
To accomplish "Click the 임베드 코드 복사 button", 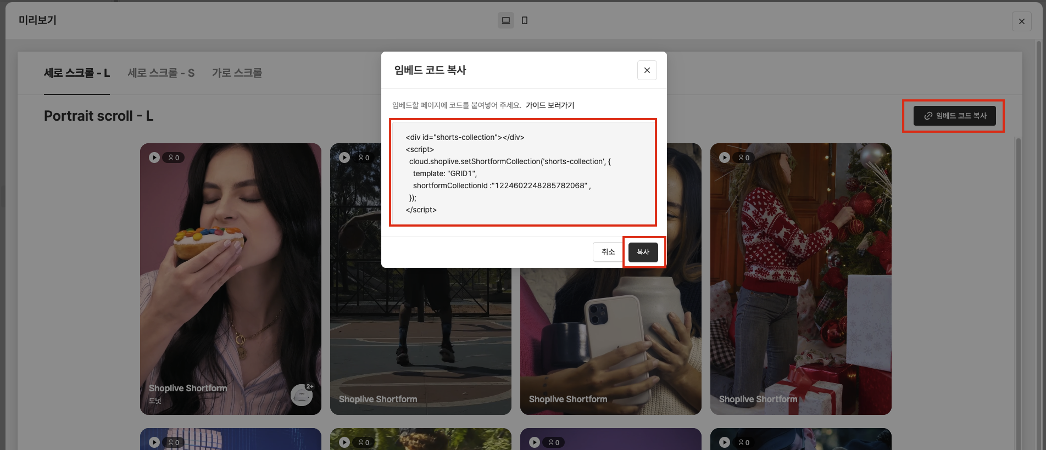I will click(955, 116).
